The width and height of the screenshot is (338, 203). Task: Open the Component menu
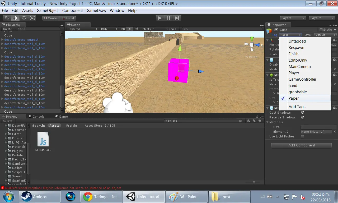click(x=73, y=11)
